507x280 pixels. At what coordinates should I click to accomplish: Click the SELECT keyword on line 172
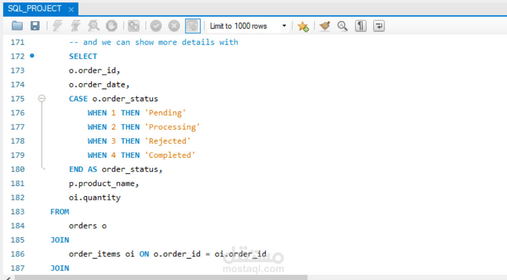[83, 56]
